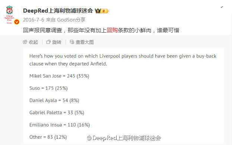Collapse the image via 收起 text
Image resolution: width=232 pixels, height=145 pixels.
(33, 42)
